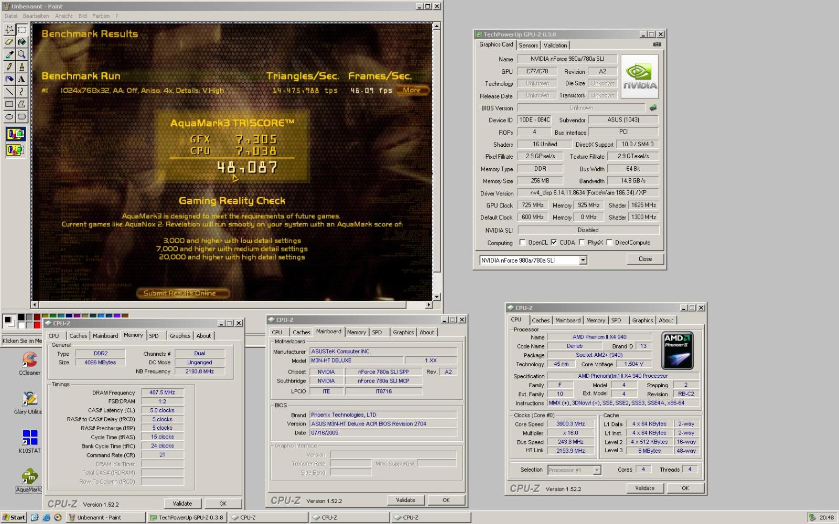Open About tab in the Processor CPU-Z window
Image resolution: width=839 pixels, height=524 pixels.
(x=666, y=320)
